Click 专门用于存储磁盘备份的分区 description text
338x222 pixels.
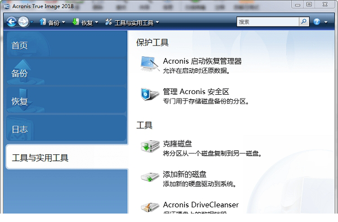(x=206, y=101)
